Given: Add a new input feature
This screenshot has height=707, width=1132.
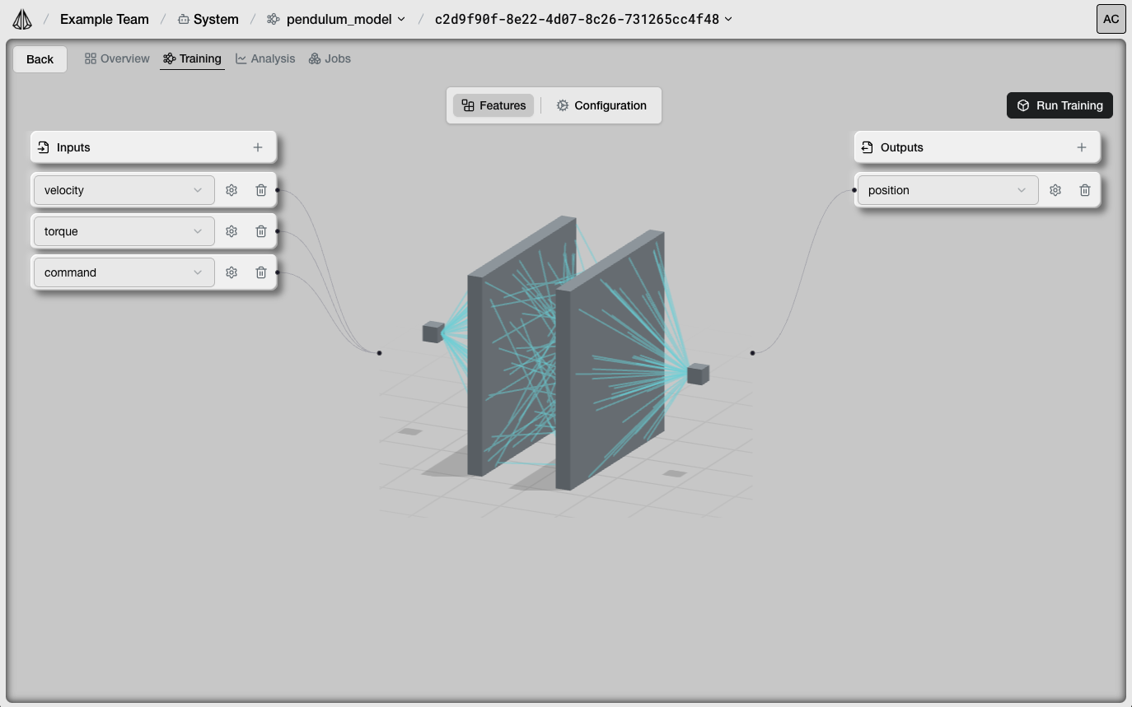Looking at the screenshot, I should (x=258, y=147).
